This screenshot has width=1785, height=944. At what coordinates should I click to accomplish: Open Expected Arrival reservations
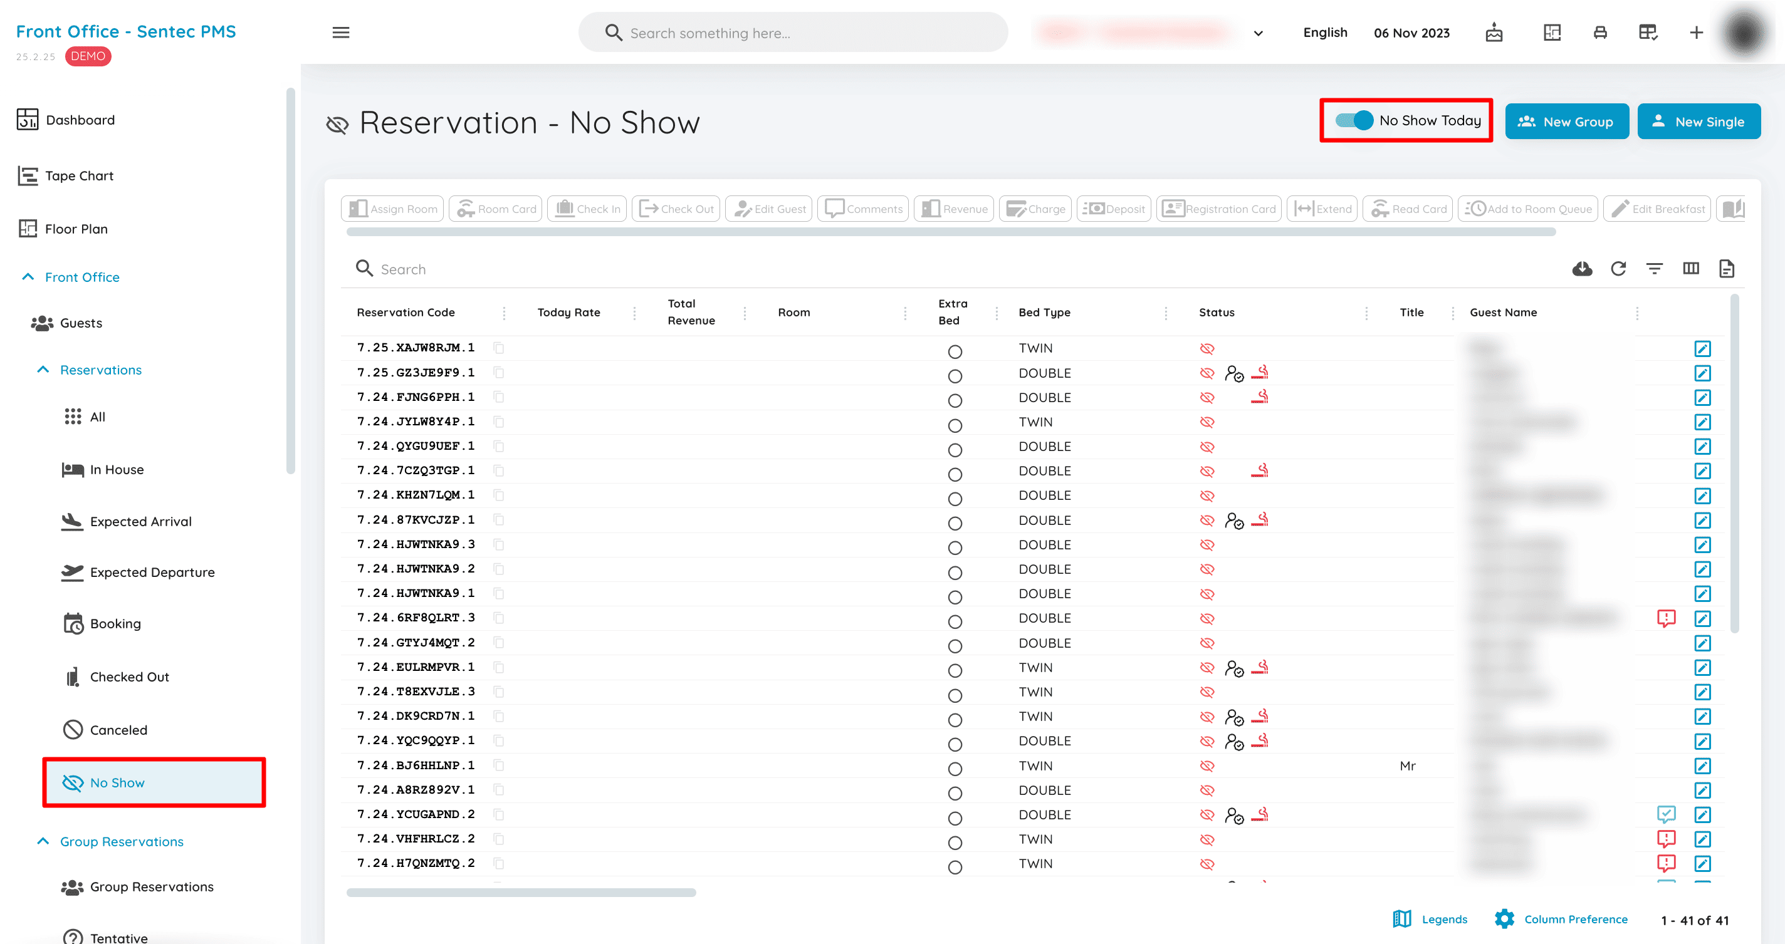coord(126,522)
